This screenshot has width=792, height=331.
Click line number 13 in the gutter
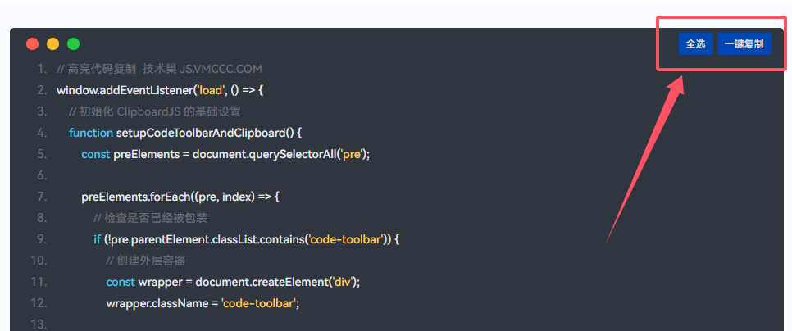pos(39,324)
